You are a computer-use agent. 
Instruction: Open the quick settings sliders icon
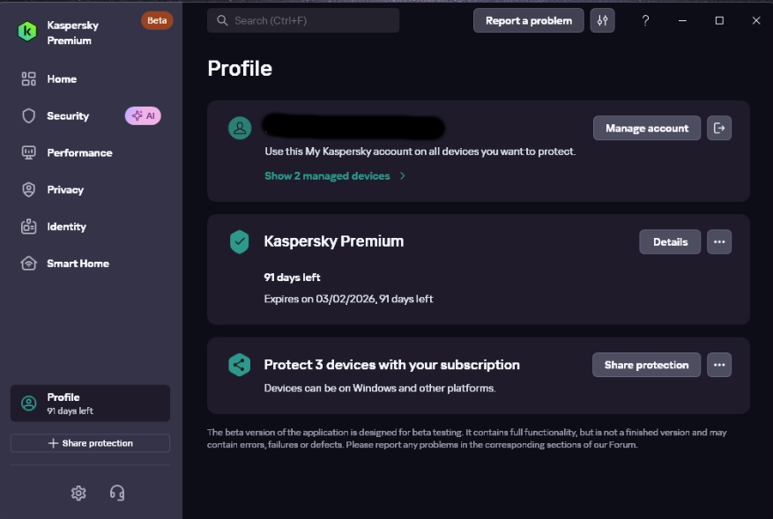tap(602, 20)
